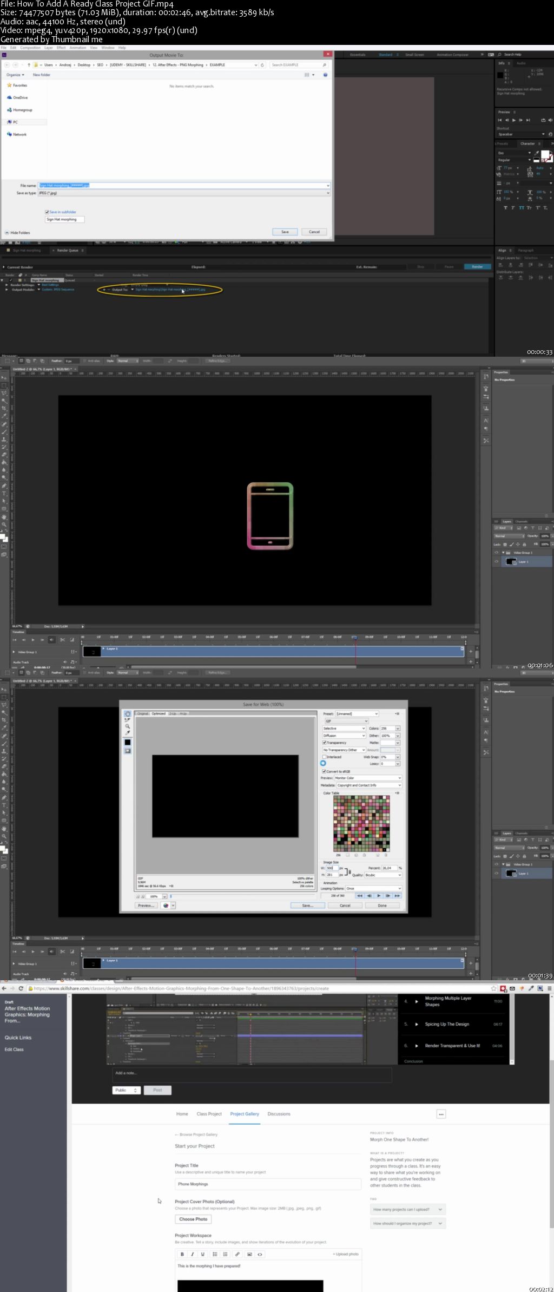Apply bold in Project Workspace editor
The height and width of the screenshot is (1292, 554).
pos(182,1254)
